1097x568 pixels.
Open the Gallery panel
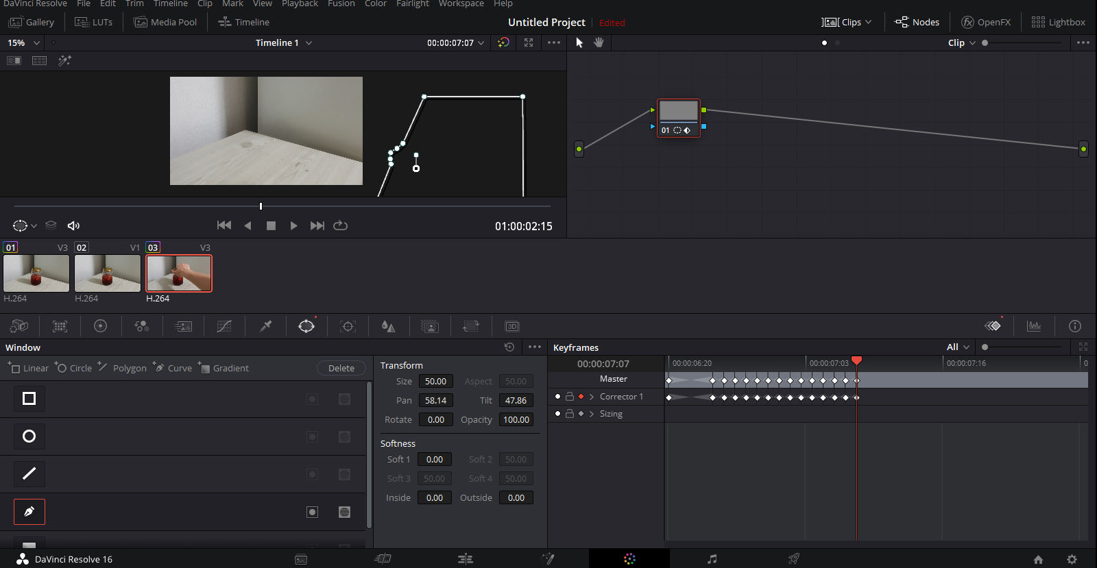tap(32, 22)
